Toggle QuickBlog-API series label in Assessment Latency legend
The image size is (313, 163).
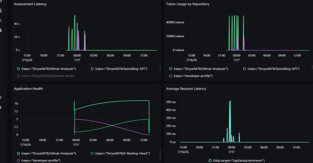121,69
